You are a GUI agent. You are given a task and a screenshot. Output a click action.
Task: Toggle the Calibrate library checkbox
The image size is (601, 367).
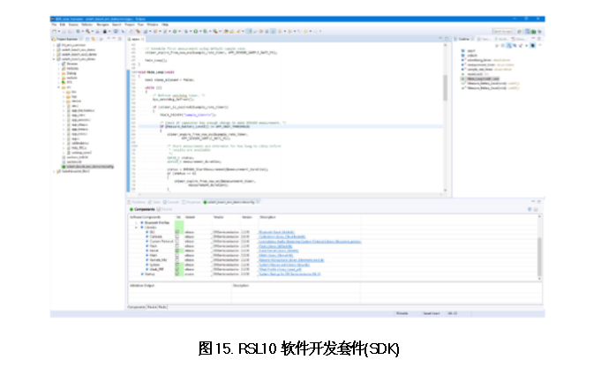pos(177,236)
